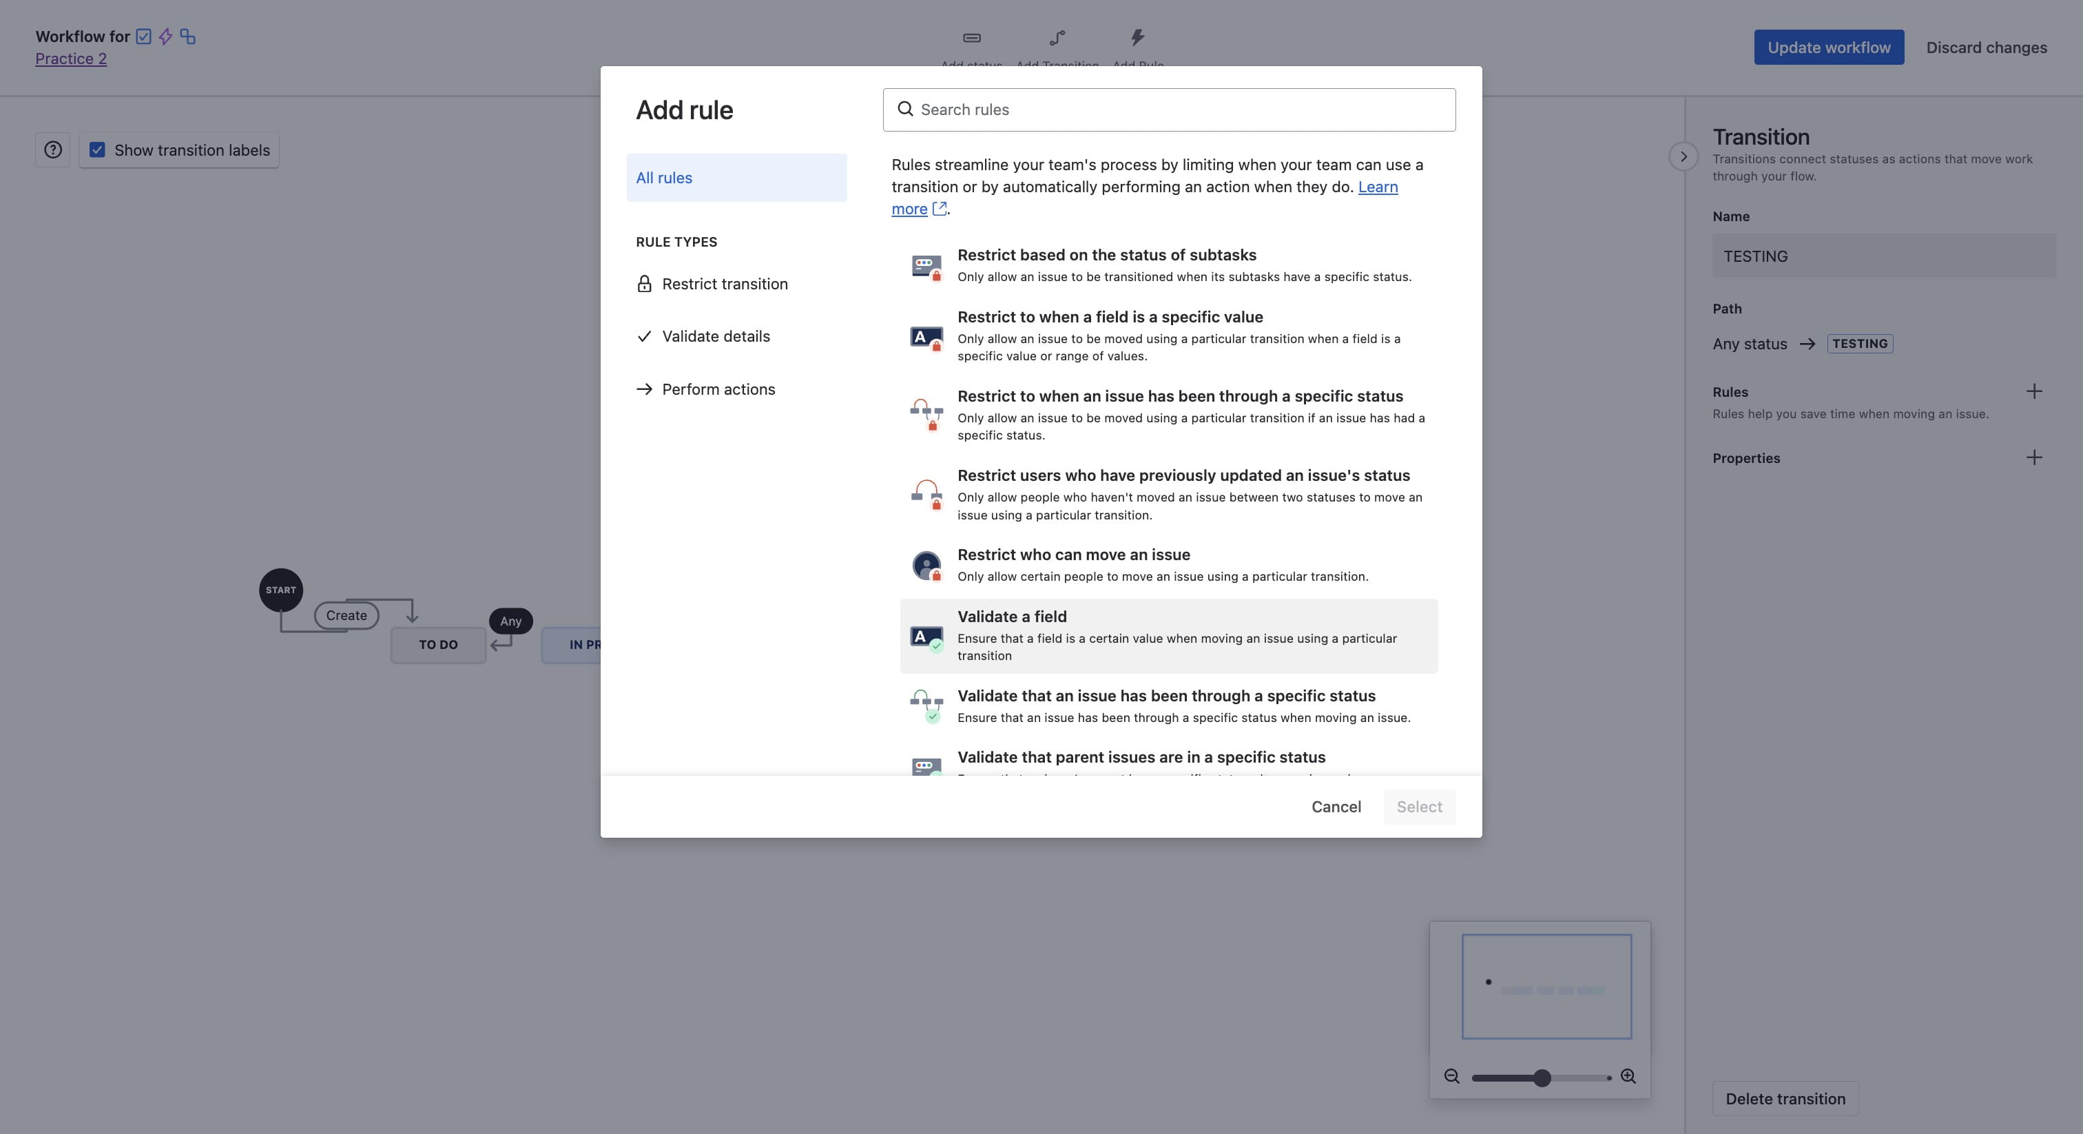Image resolution: width=2083 pixels, height=1134 pixels.
Task: Click the Search rules input field
Action: 1169,109
